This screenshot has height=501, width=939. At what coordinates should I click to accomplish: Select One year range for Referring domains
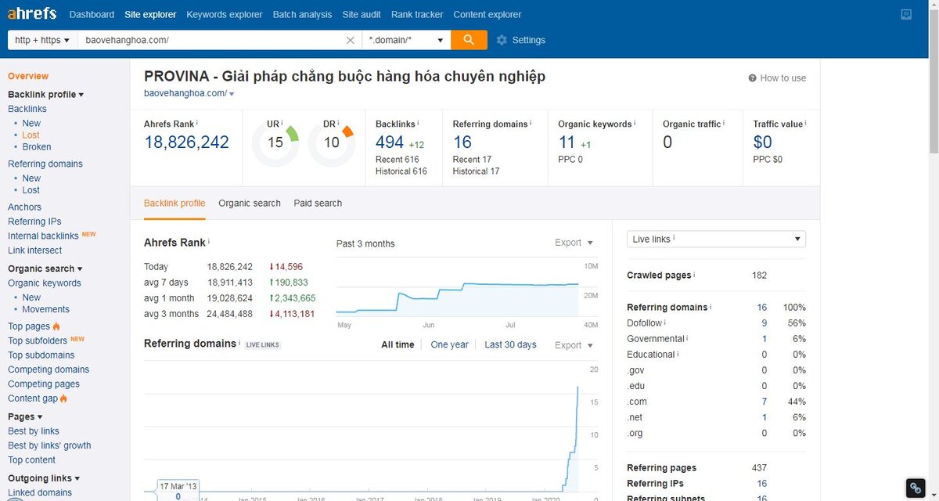click(x=450, y=344)
